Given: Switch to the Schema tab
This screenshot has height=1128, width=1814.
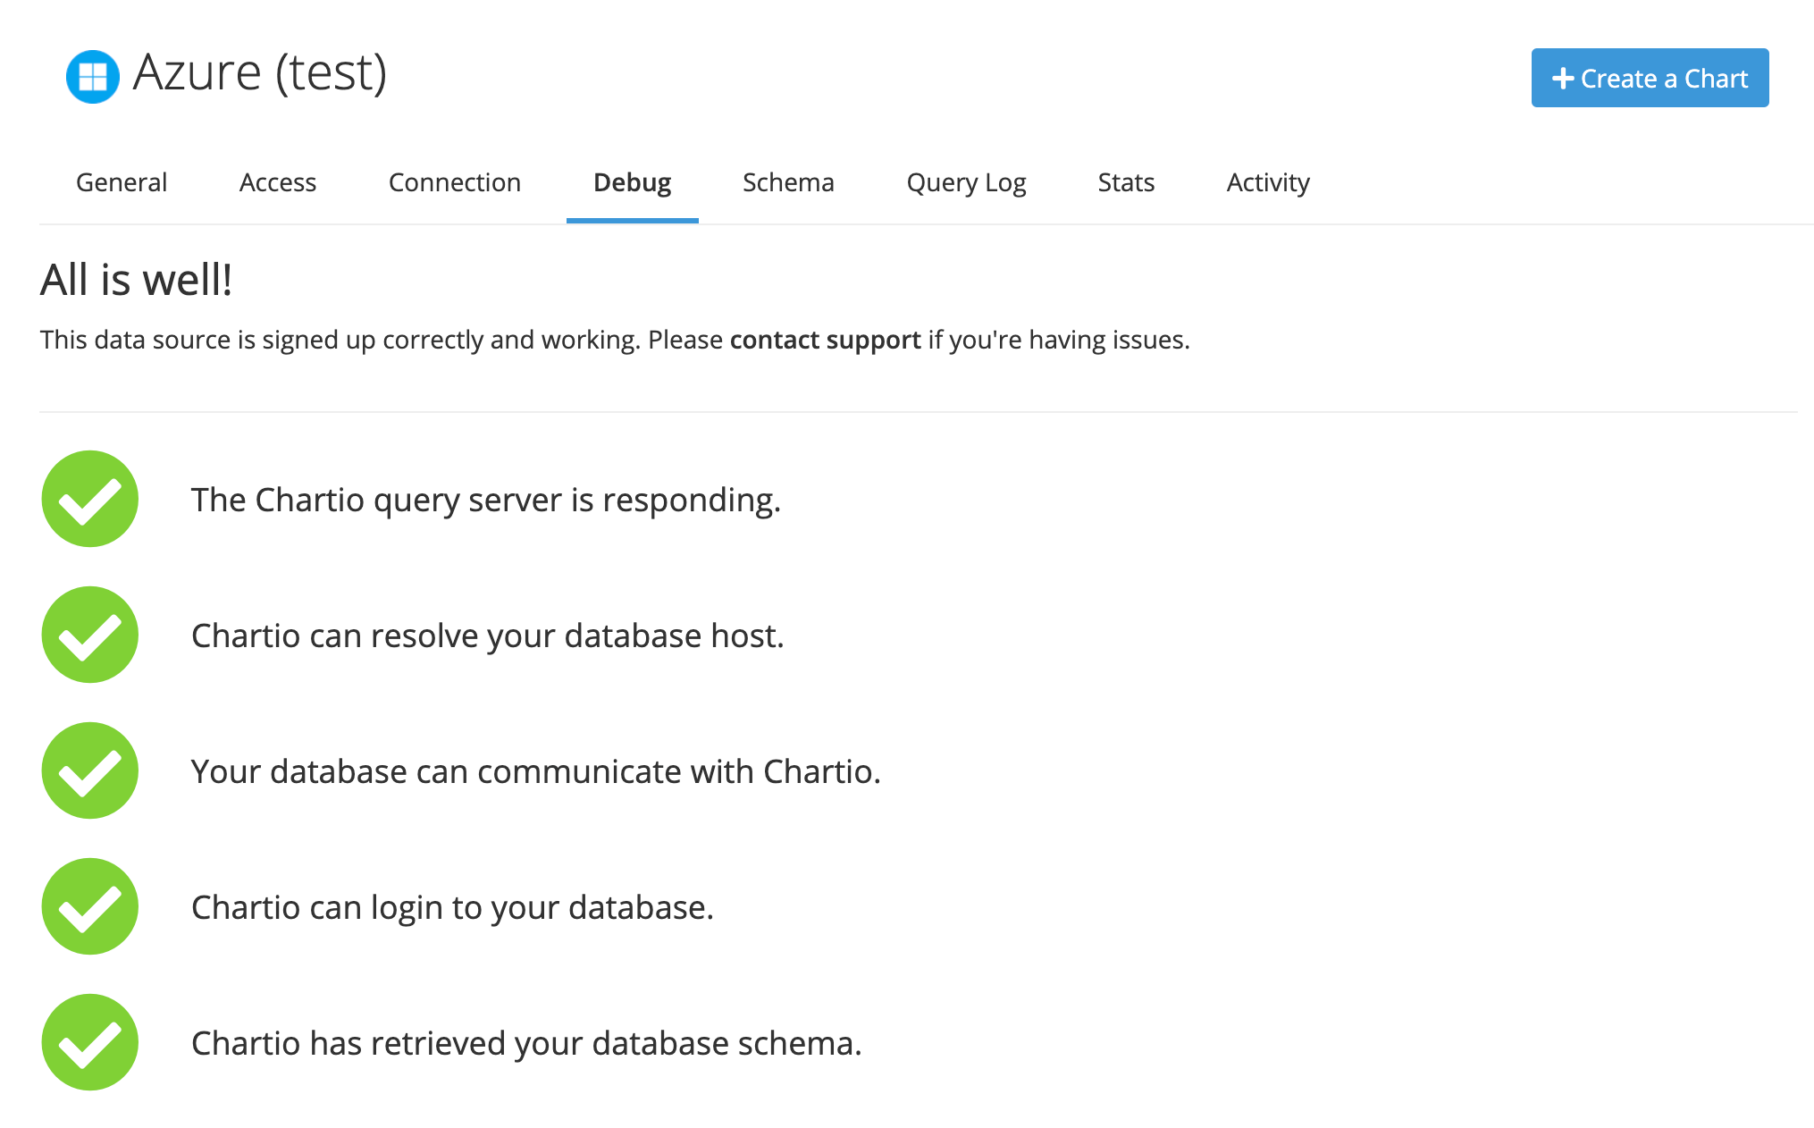Looking at the screenshot, I should [x=785, y=182].
